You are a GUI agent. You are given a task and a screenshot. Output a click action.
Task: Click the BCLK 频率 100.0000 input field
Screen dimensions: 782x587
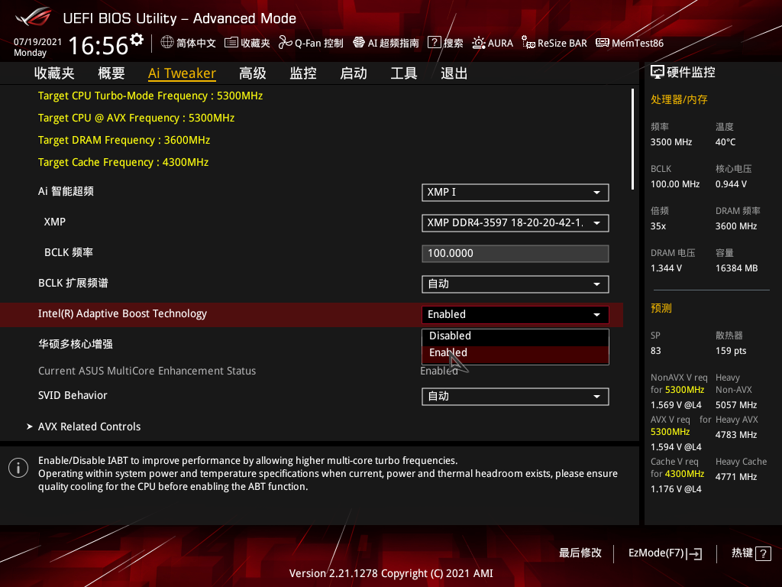[515, 253]
